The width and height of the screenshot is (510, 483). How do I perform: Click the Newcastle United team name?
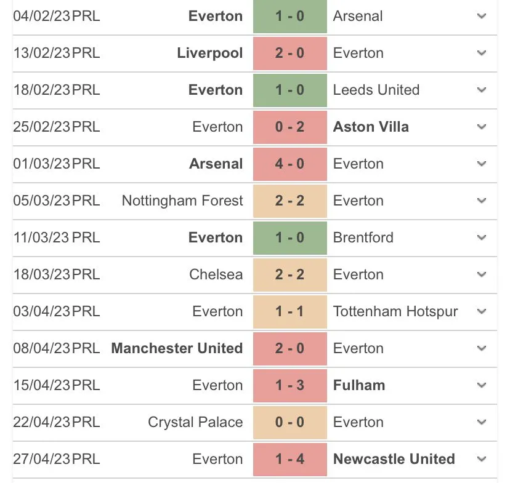394,459
